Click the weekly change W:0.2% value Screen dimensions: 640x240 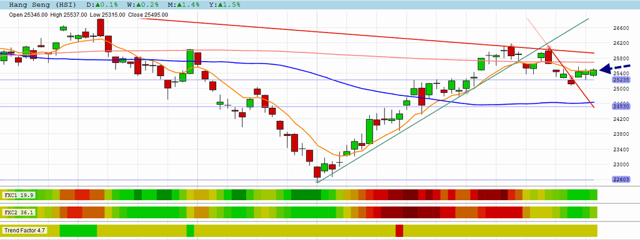click(142, 5)
